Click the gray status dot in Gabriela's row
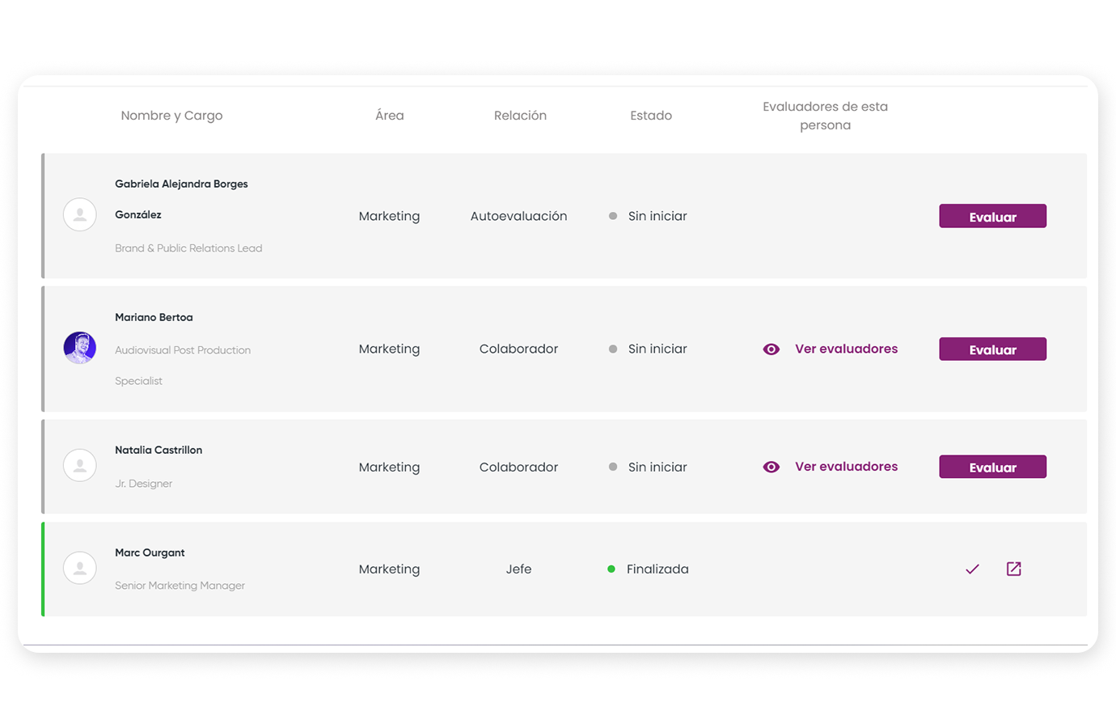1116x728 pixels. tap(613, 216)
